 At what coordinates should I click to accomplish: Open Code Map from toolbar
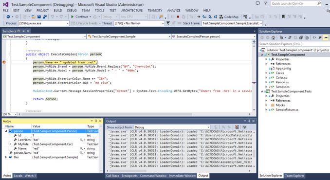[229, 17]
